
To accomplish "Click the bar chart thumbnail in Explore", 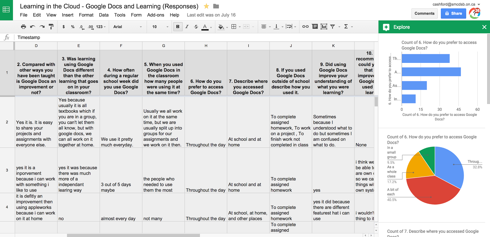I will [x=433, y=80].
